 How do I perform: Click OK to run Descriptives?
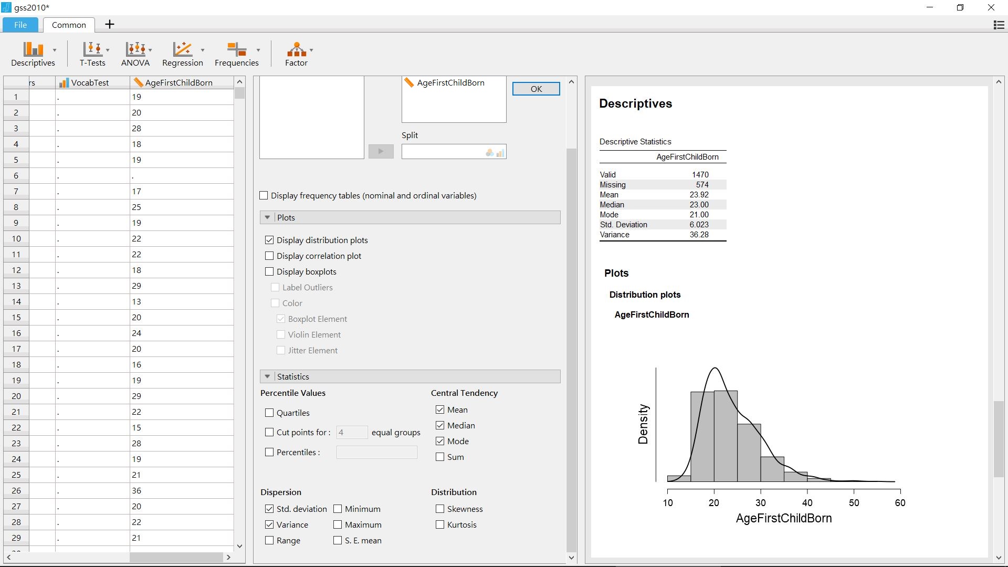click(x=537, y=88)
